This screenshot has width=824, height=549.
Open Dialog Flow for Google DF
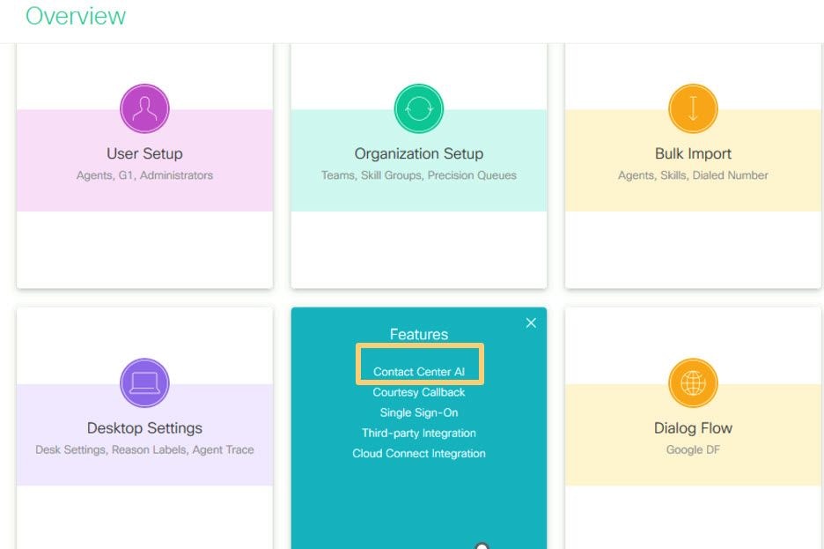694,438
